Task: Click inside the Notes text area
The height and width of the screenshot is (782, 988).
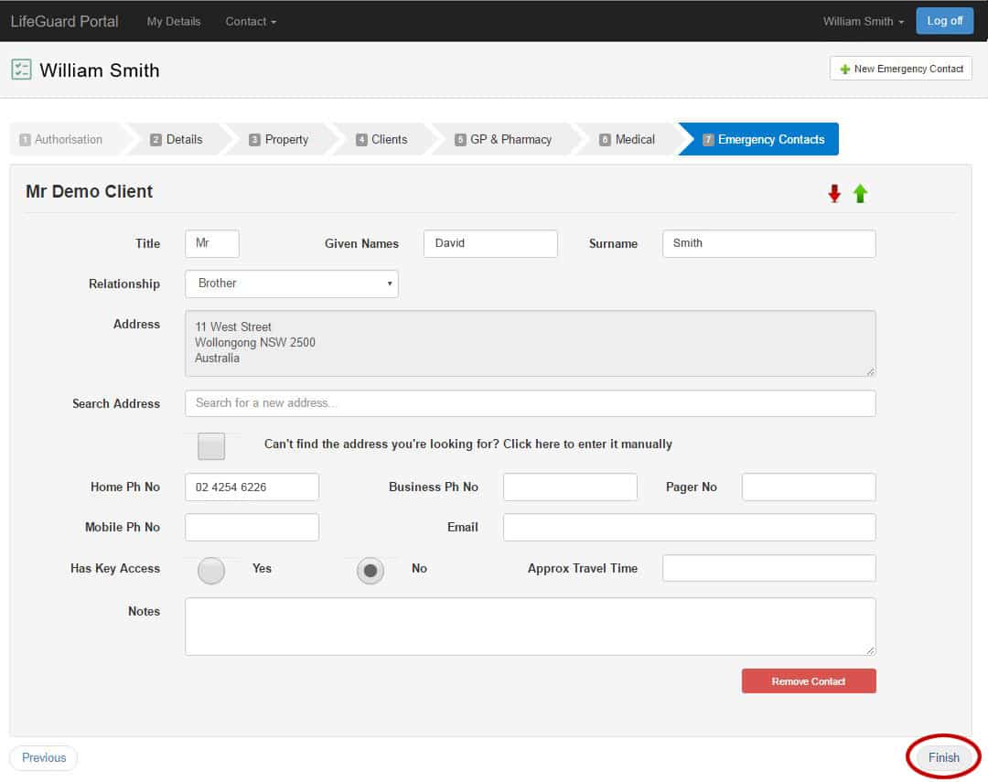Action: [x=530, y=627]
